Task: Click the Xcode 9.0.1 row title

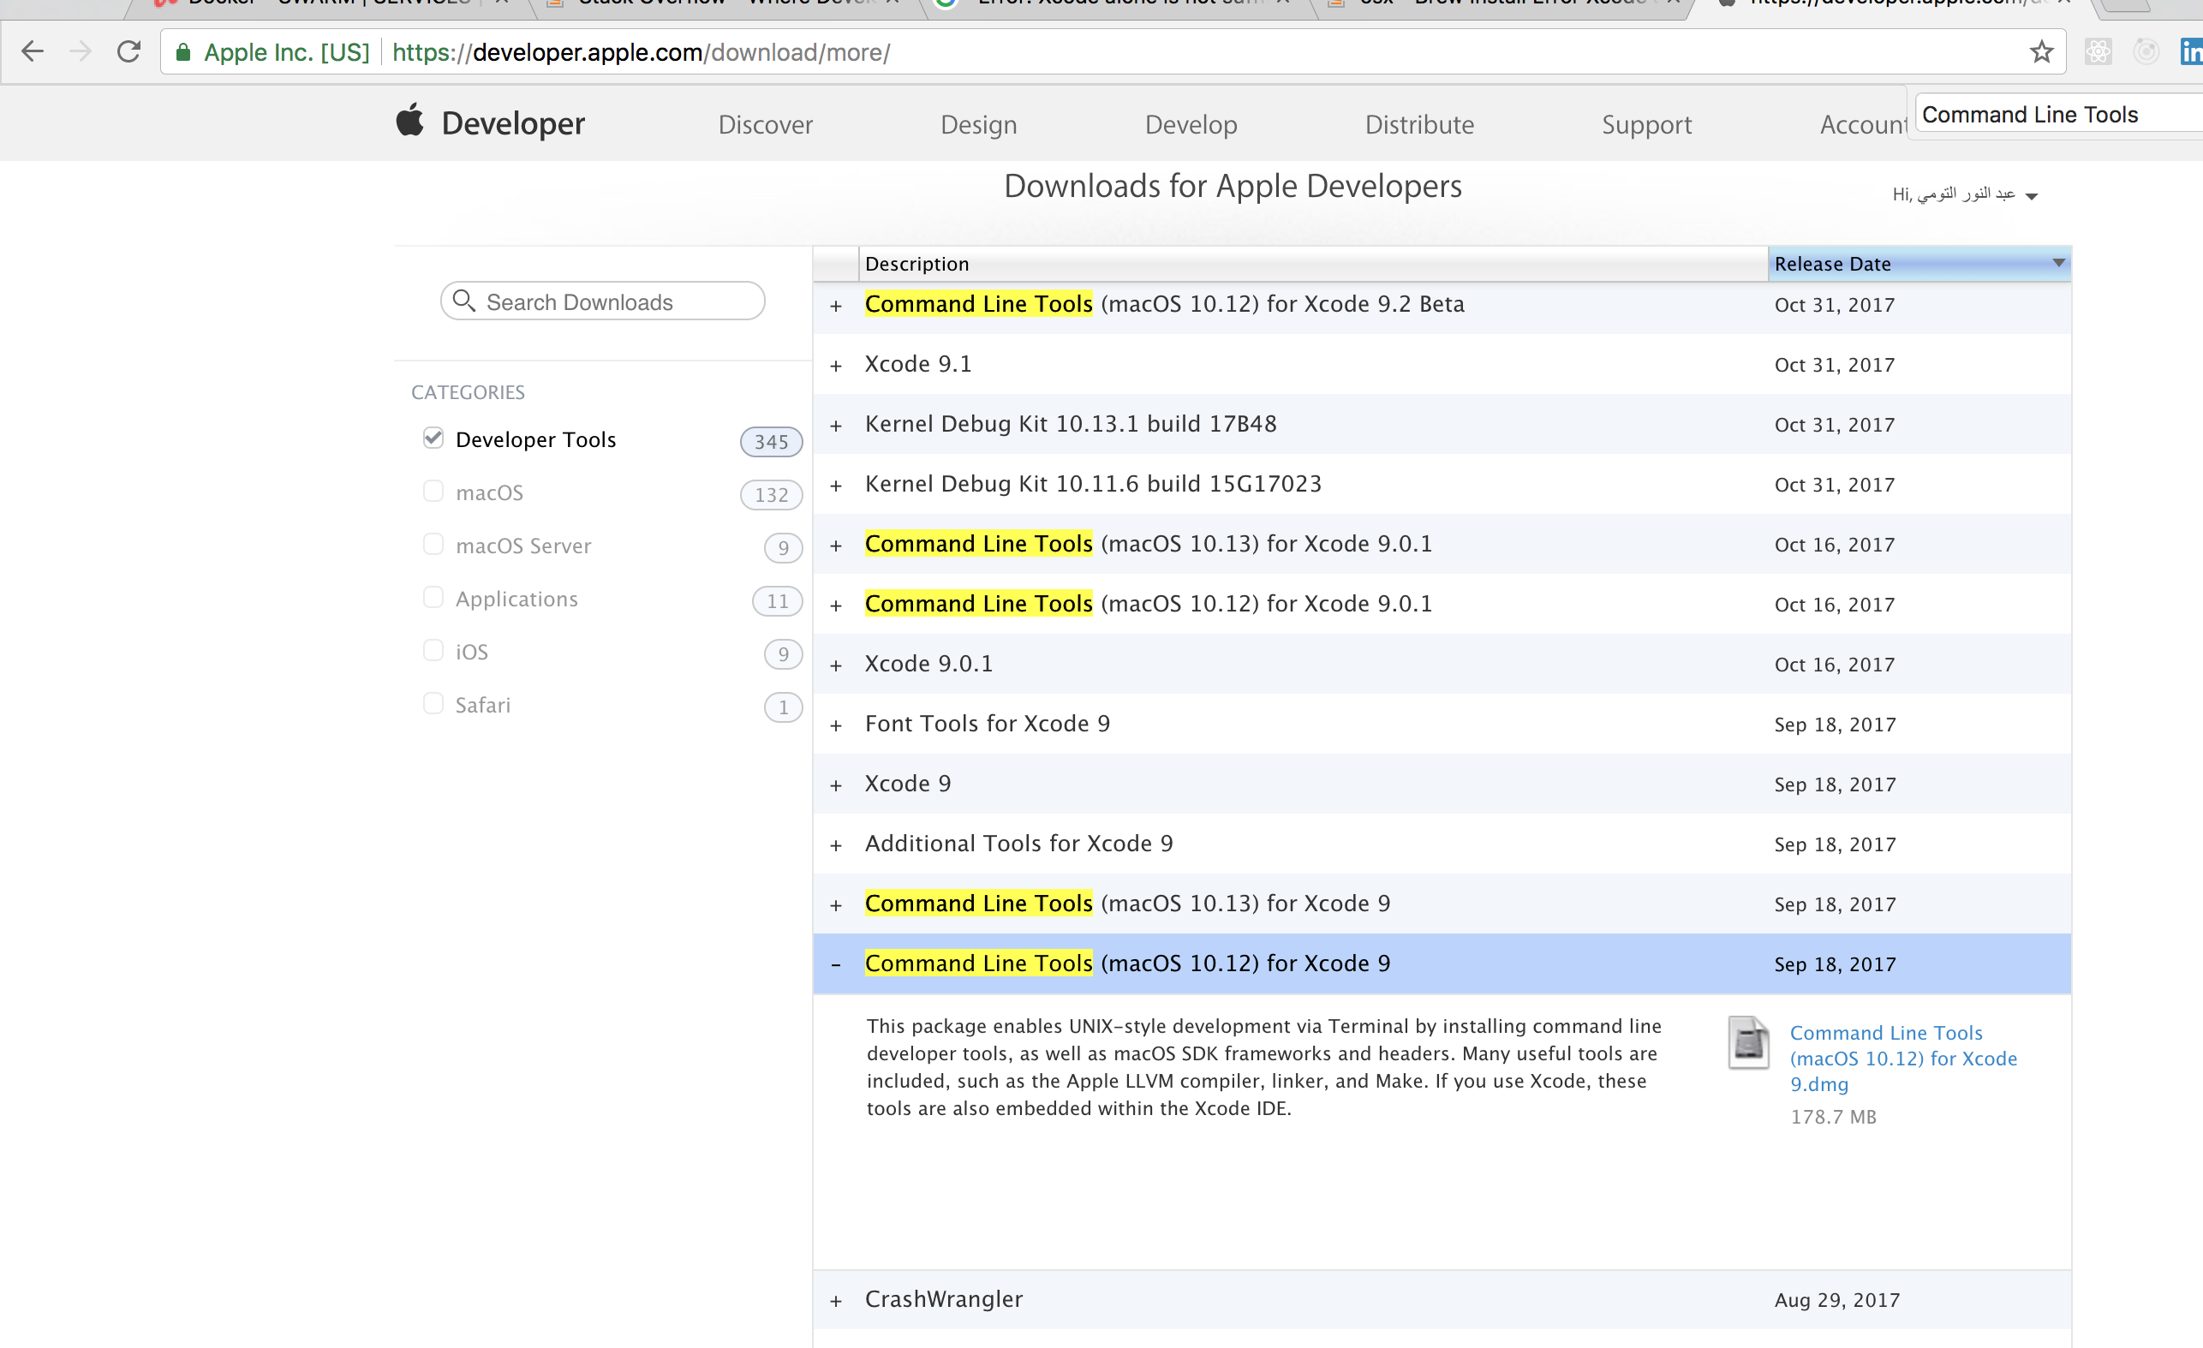Action: tap(928, 663)
